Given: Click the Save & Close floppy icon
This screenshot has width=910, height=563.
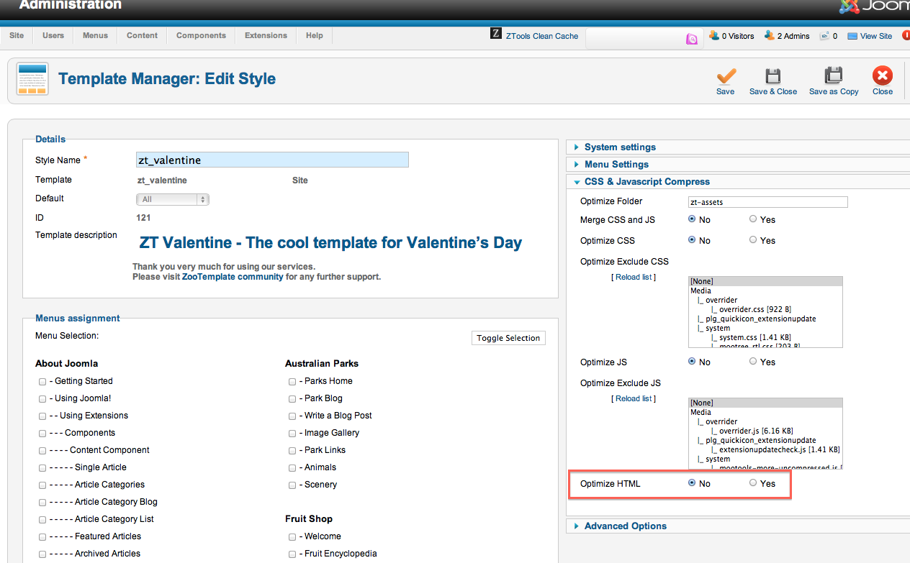Looking at the screenshot, I should pos(772,75).
